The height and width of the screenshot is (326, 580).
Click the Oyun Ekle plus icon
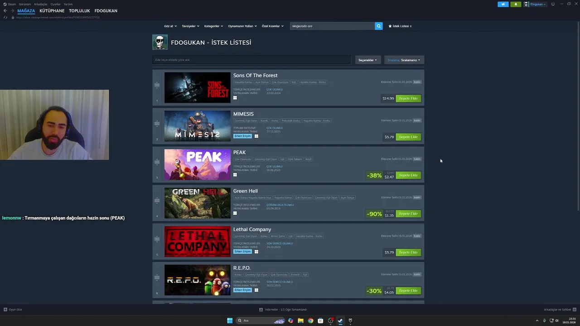5,310
